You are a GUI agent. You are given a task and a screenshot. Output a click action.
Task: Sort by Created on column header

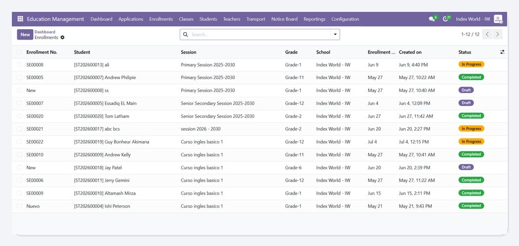pos(410,52)
